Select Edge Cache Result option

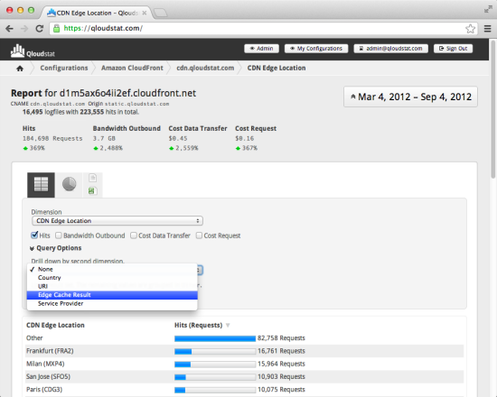coord(112,295)
